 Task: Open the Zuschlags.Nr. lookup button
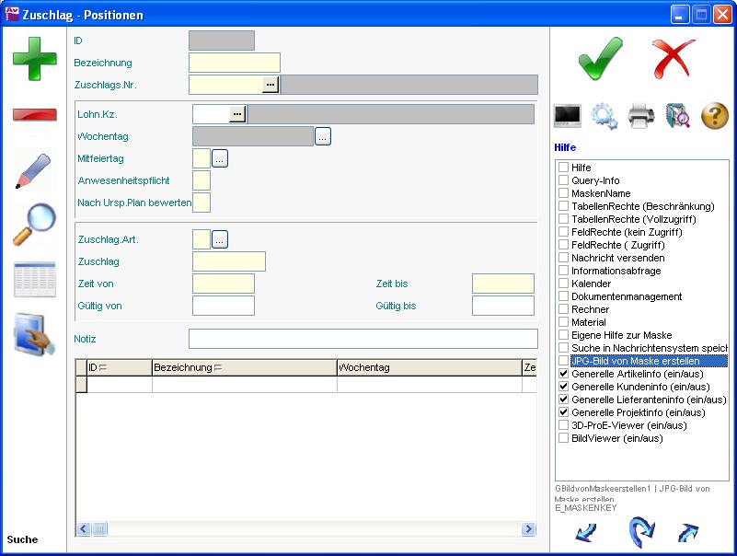(270, 85)
